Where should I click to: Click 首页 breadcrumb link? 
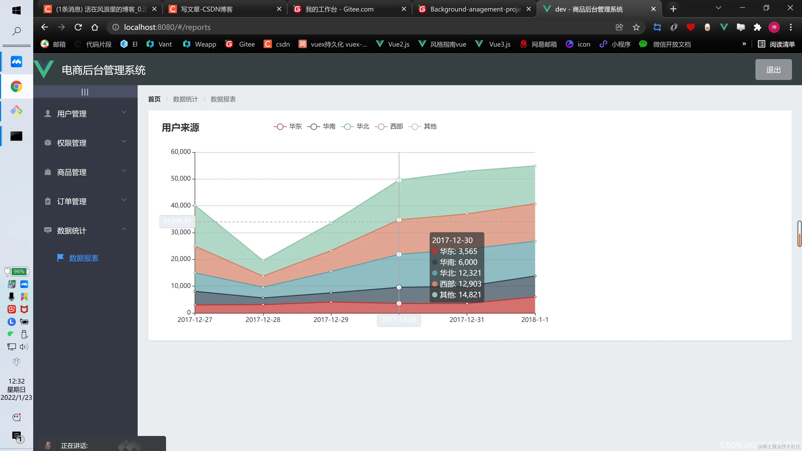154,99
